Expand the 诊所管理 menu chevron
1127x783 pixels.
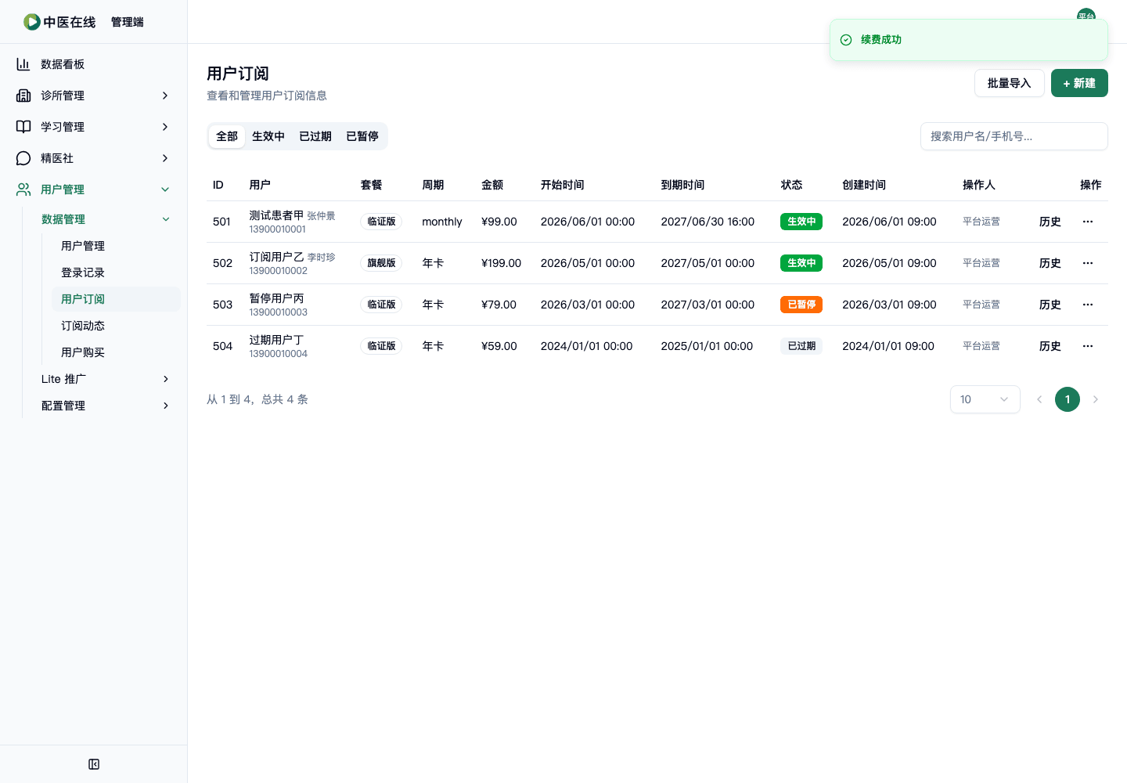point(165,96)
